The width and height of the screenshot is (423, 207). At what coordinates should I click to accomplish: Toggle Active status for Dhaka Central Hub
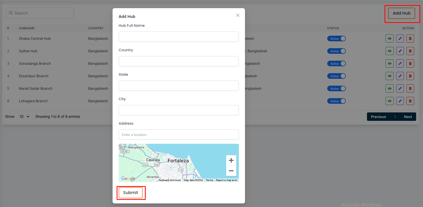(336, 38)
